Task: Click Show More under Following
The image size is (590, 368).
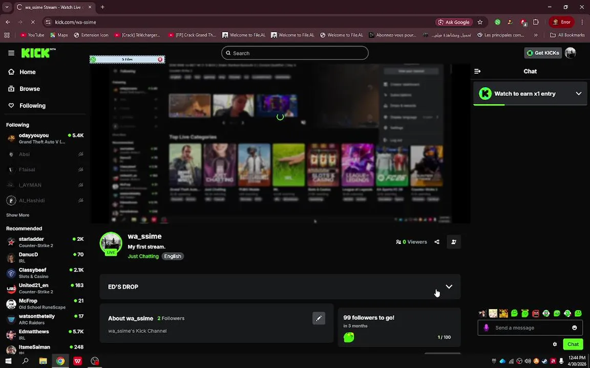Action: click(x=18, y=215)
